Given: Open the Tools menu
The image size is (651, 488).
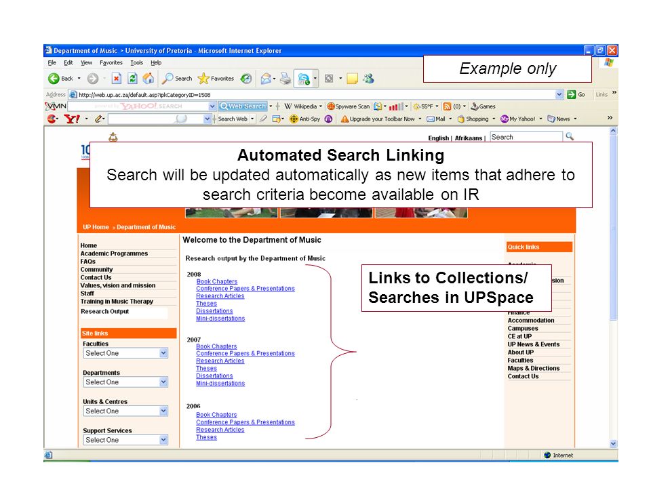Looking at the screenshot, I should pos(136,62).
